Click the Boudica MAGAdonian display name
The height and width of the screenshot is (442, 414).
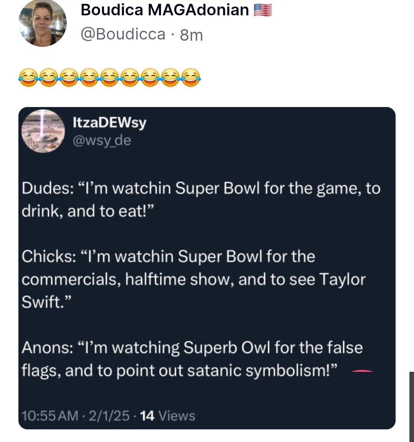165,10
